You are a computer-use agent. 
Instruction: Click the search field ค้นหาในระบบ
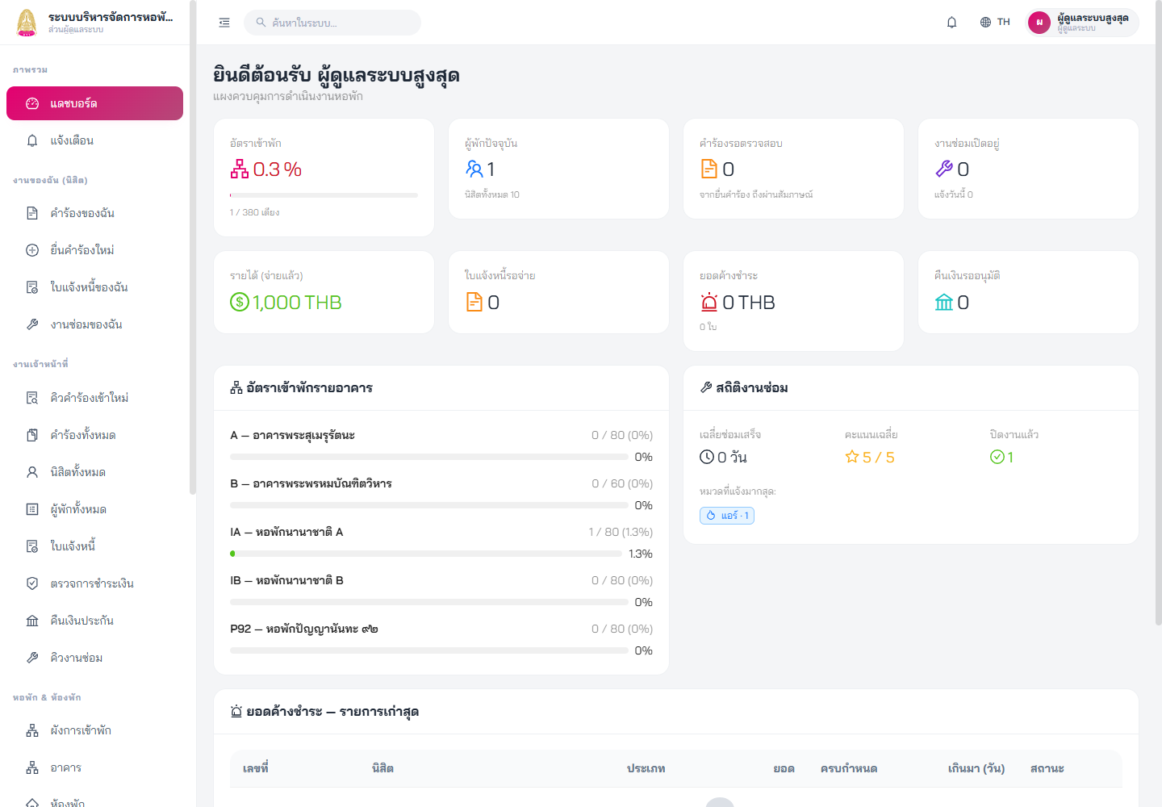point(332,23)
